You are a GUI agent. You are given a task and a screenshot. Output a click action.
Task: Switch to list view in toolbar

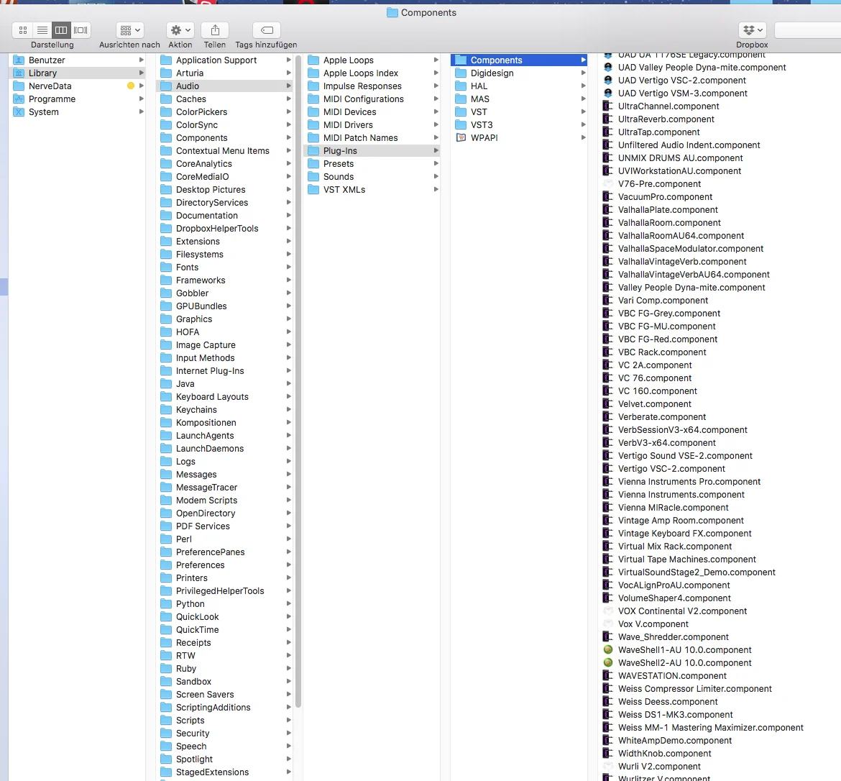click(x=42, y=30)
